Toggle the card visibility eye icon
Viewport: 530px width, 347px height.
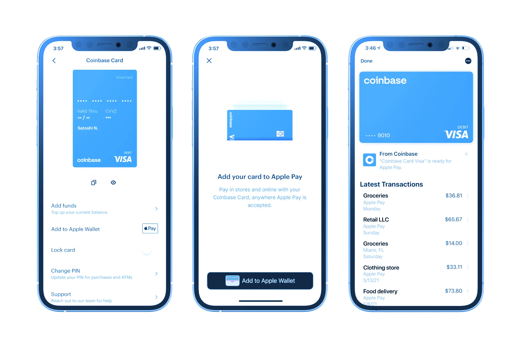coord(114,182)
